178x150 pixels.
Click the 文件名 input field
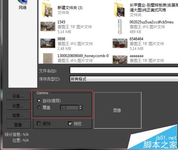[124, 70]
